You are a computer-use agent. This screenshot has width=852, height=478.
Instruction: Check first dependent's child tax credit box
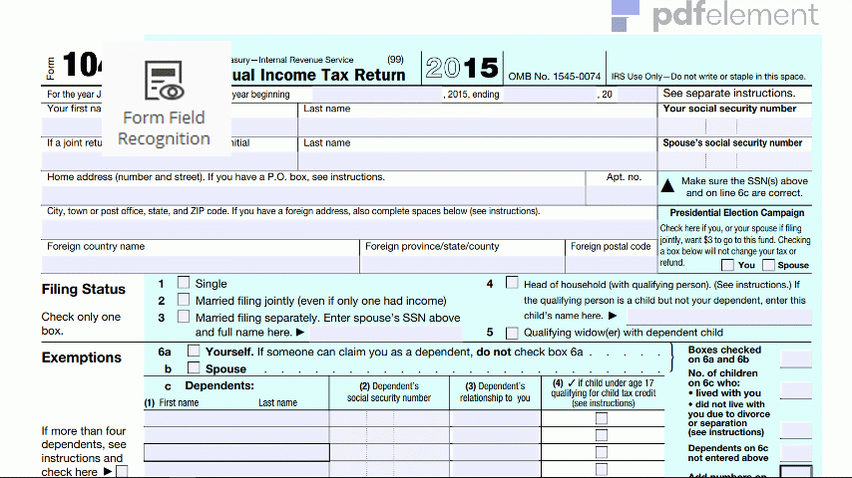point(601,419)
